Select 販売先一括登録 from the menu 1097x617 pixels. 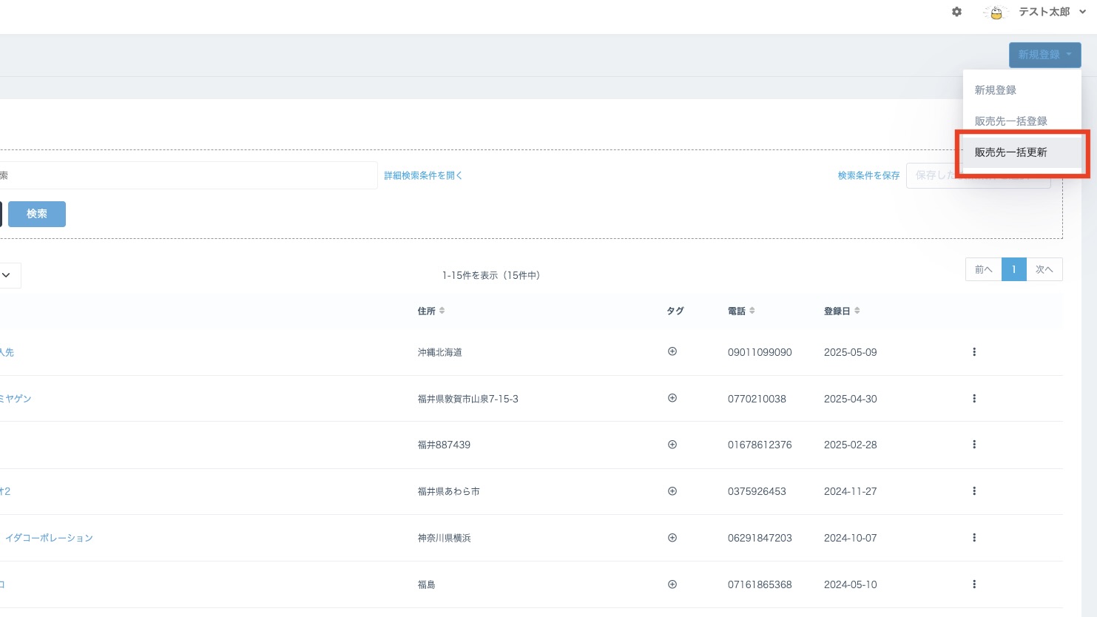coord(1010,121)
